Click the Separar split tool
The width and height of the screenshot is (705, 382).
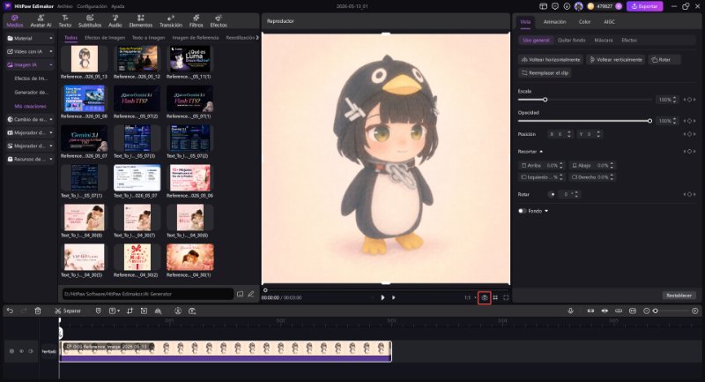(x=68, y=311)
